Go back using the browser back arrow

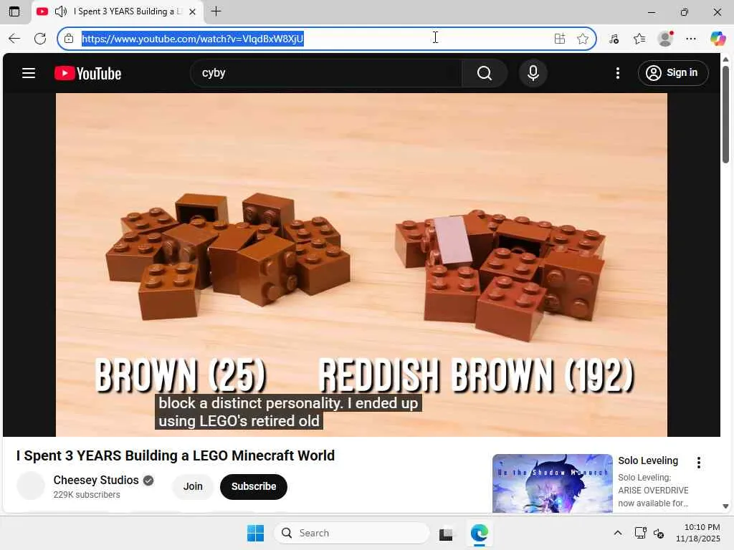point(14,39)
